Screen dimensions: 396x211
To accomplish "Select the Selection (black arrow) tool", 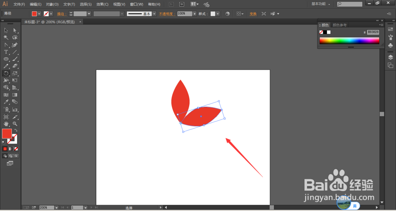I will pos(6,30).
